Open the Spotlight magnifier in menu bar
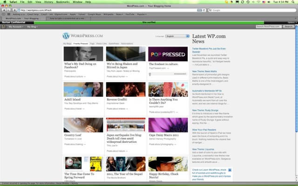Screen dimensions: 298x186 (293, 2)
